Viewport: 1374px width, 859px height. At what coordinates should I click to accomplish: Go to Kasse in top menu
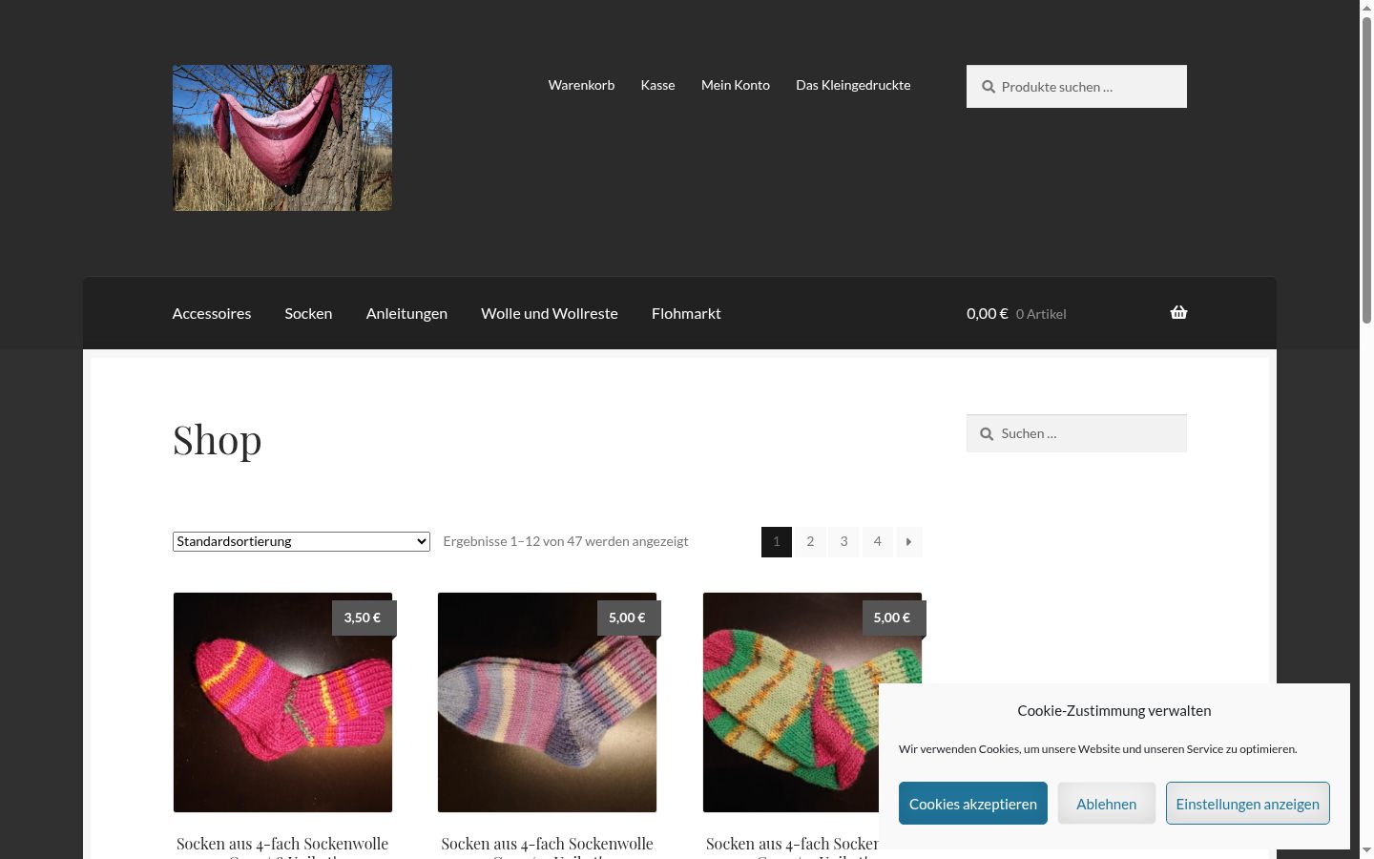click(657, 85)
